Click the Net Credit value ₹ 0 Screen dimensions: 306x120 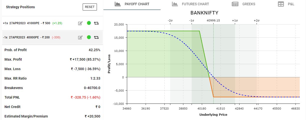[98, 107]
